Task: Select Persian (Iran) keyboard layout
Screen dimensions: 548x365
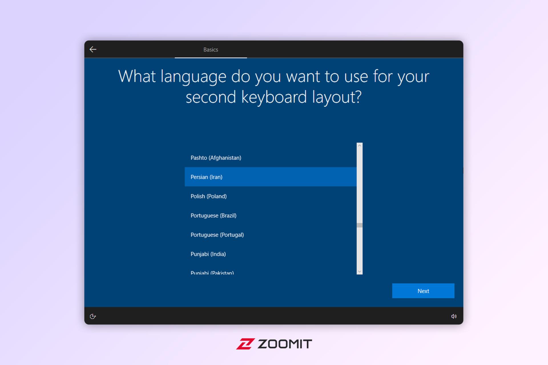Action: tap(271, 177)
